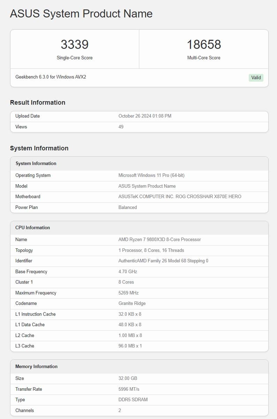Click the L3 Cache row label
The width and height of the screenshot is (277, 419).
coord(25,346)
